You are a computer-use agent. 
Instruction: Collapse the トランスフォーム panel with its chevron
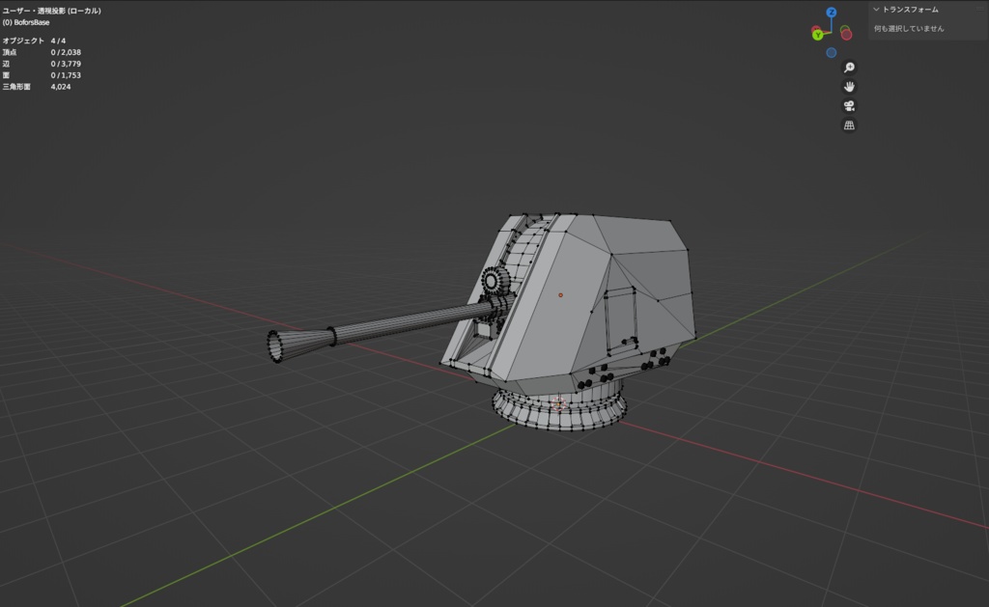point(876,10)
